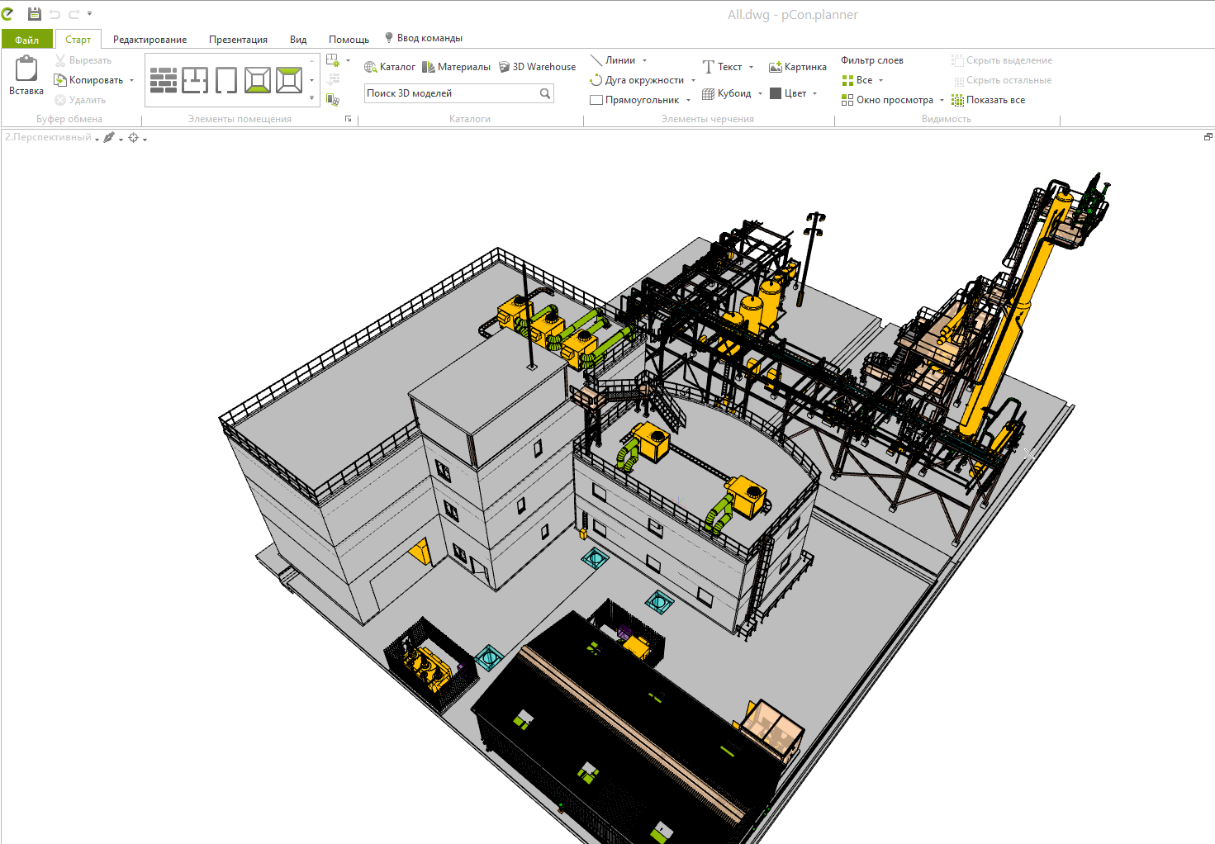Insert a Картинка image
This screenshot has height=844, width=1215.
point(797,67)
